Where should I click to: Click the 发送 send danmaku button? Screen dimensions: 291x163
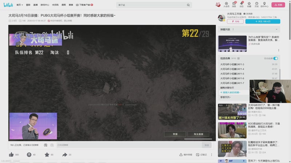207,145
